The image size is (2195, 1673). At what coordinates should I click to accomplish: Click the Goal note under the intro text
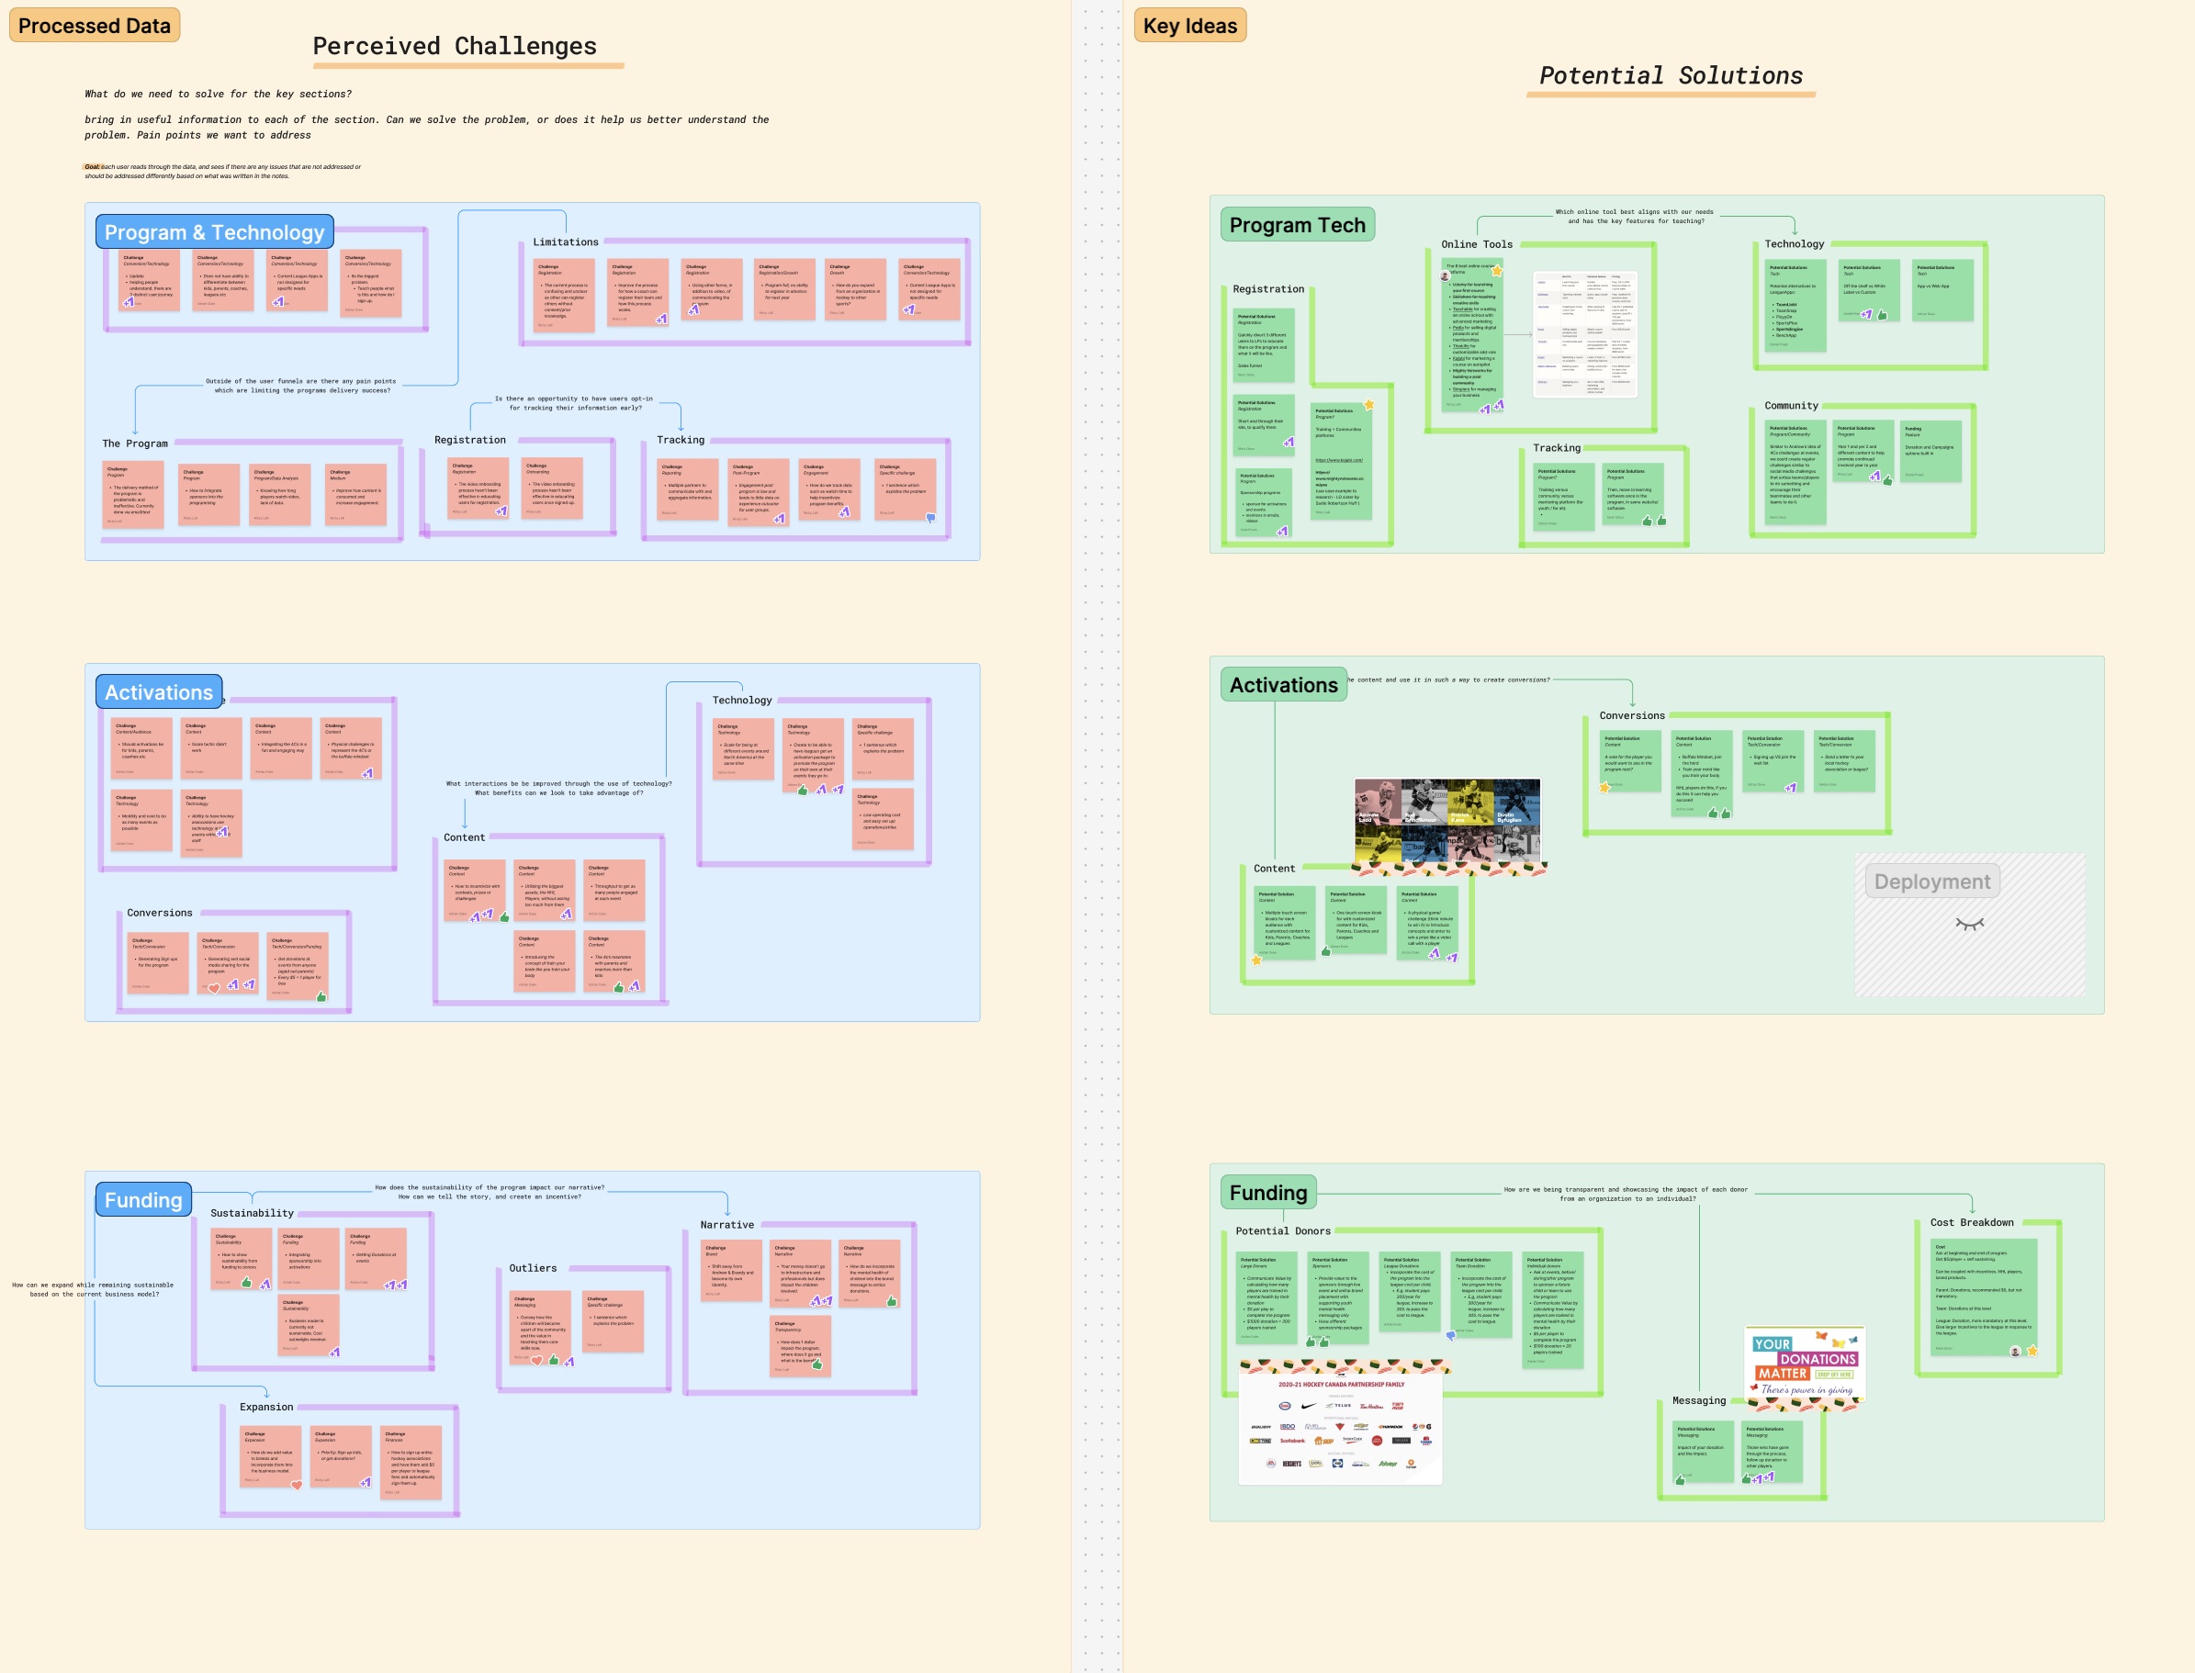pos(222,172)
